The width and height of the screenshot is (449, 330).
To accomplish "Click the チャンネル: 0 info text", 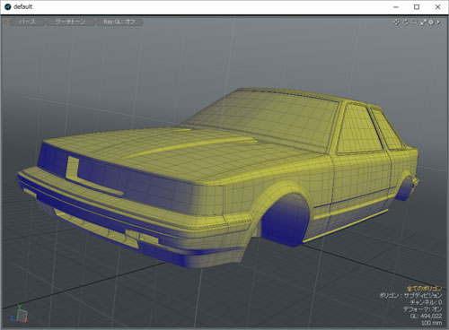I will click(x=426, y=302).
